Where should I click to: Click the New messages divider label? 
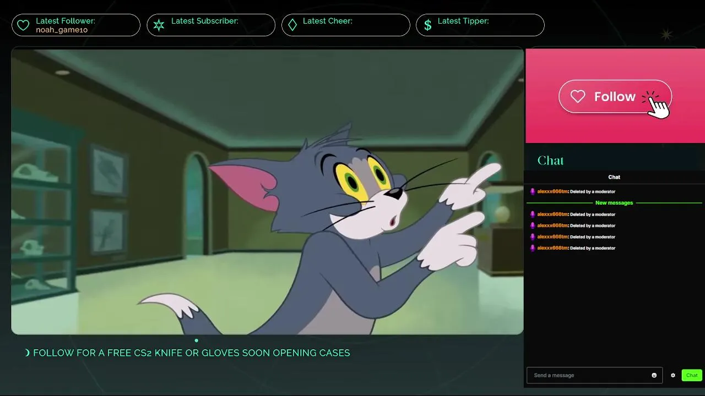pos(614,203)
